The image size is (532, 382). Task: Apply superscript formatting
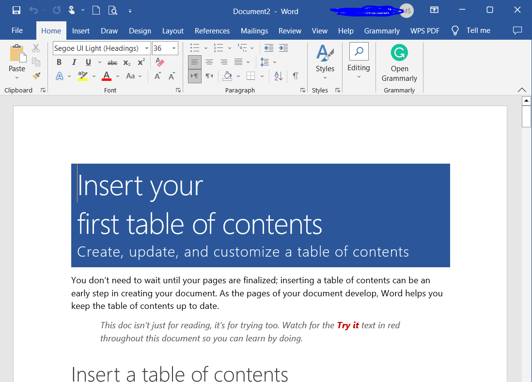pos(141,62)
